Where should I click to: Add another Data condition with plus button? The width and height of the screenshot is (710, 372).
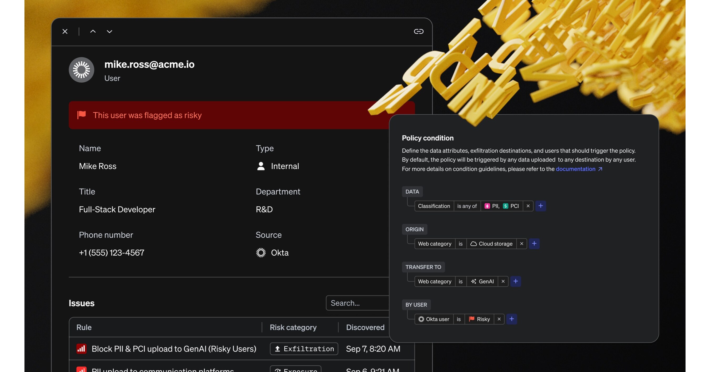coord(541,206)
